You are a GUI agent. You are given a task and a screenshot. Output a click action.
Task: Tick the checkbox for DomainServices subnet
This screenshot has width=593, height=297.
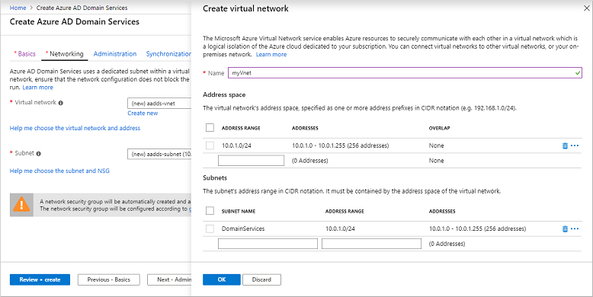210,228
